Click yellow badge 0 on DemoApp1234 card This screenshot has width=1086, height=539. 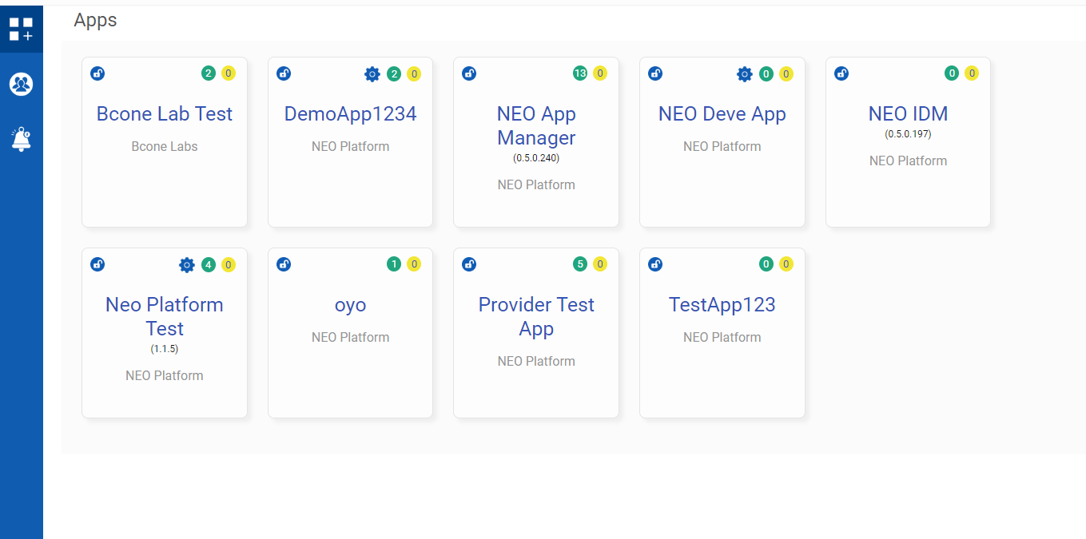[x=414, y=74]
